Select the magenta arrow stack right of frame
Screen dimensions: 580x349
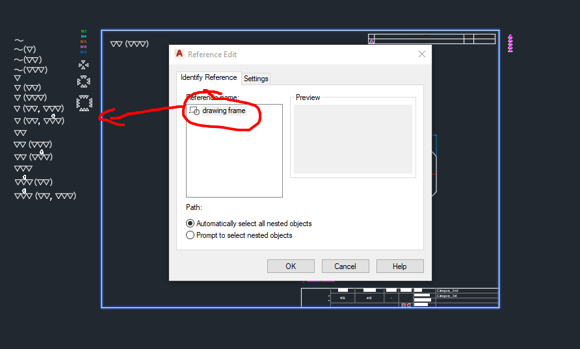coord(510,44)
